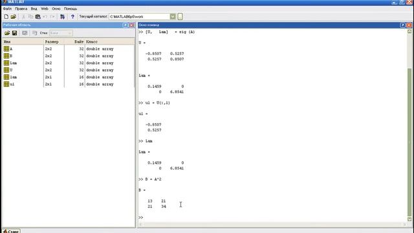Click the variable A grid icon
This screenshot has width=414, height=233.
pyautogui.click(x=6, y=49)
